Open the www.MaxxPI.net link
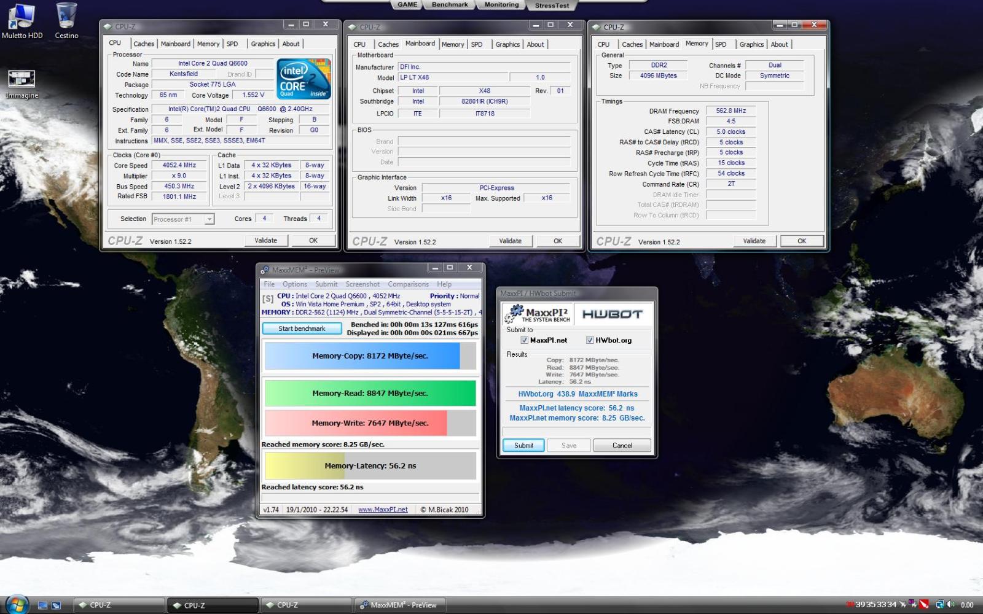The image size is (983, 614). pos(383,510)
